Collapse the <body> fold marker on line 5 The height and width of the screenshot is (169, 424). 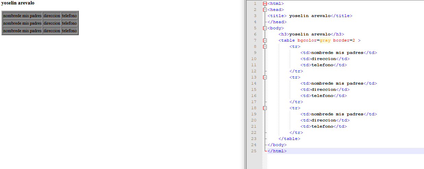click(x=265, y=28)
